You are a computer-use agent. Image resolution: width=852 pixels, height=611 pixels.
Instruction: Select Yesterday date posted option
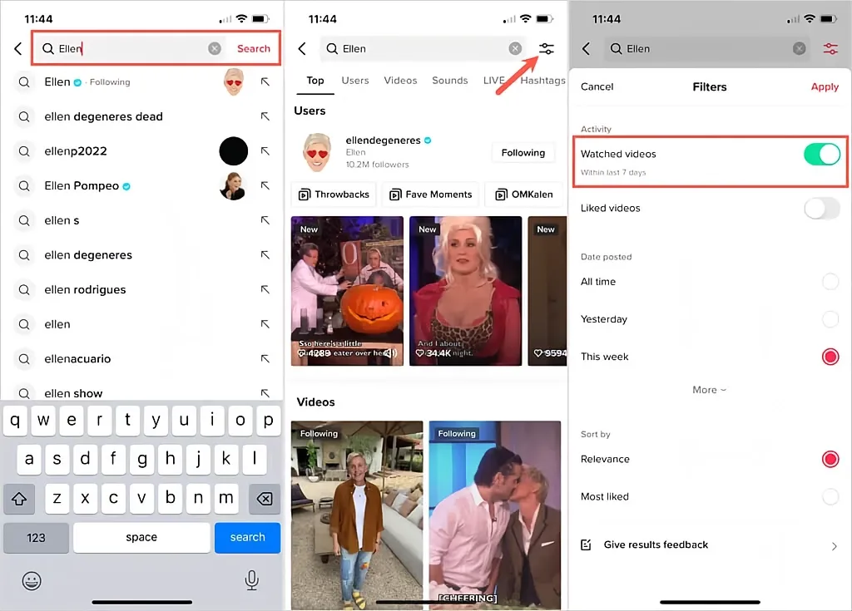click(830, 319)
